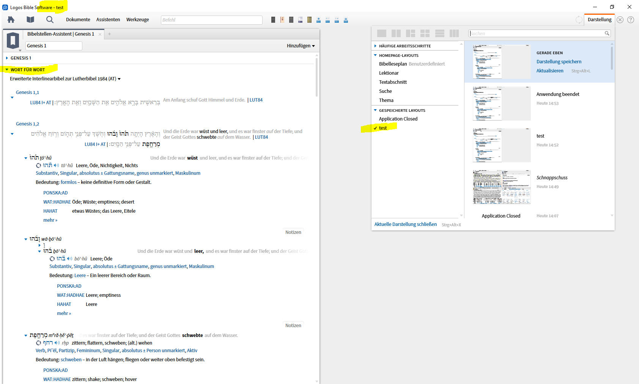Viewport: 639px width, 384px height.
Task: Collapse the wābōhû word entry
Action: (x=26, y=239)
